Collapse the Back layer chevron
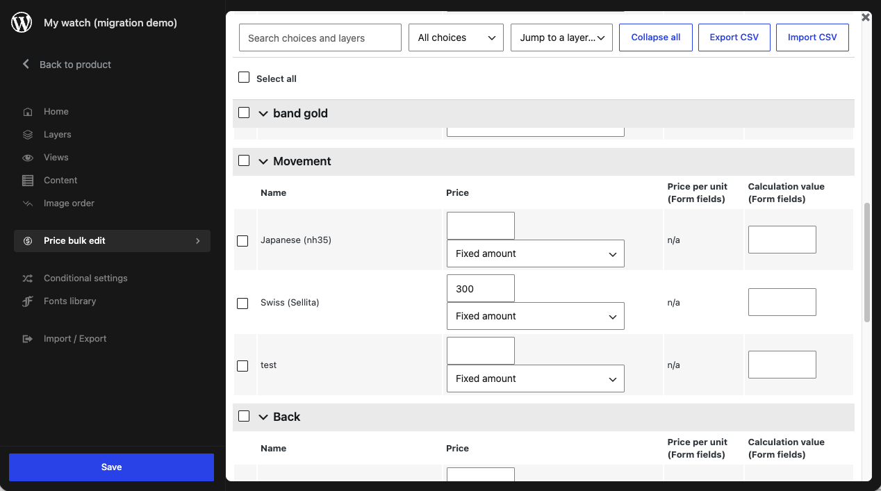The image size is (881, 491). tap(263, 417)
